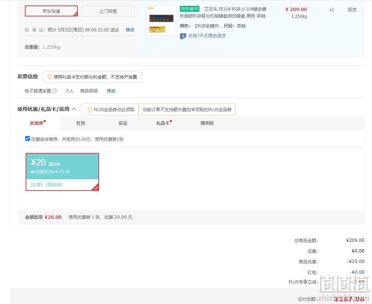
Task: Modify invoice info via 修改 link
Action: click(x=111, y=91)
